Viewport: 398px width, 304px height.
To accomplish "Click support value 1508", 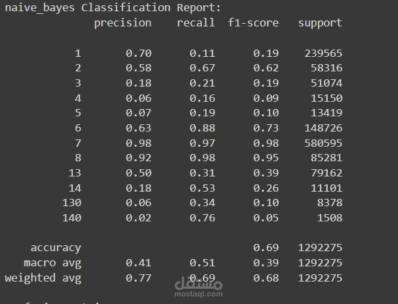I will point(330,218).
